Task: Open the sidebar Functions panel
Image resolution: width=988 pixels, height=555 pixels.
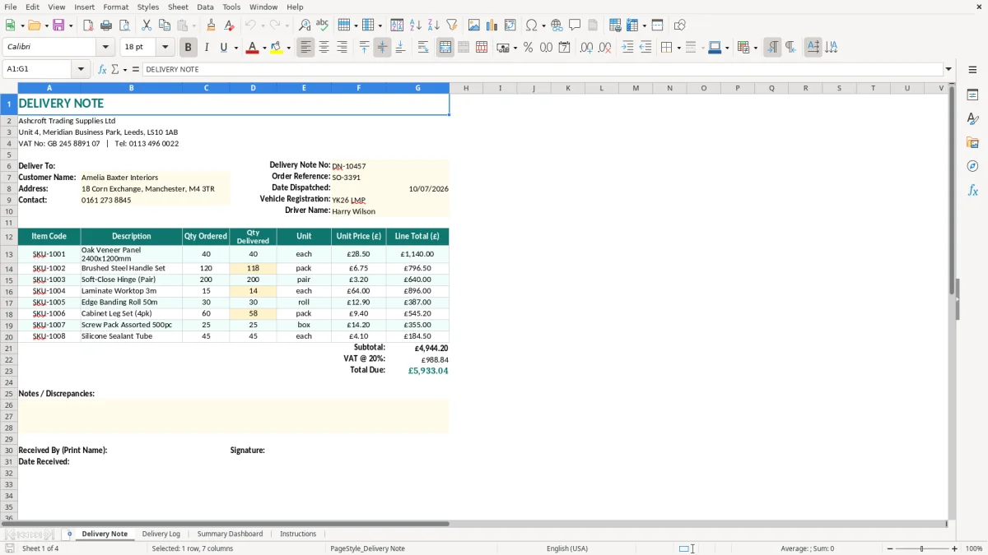Action: [972, 191]
